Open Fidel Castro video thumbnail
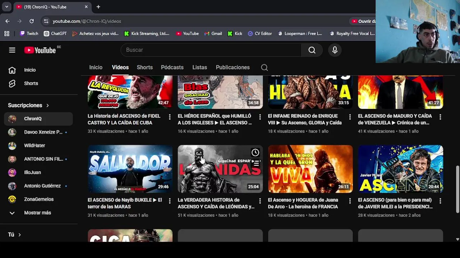This screenshot has width=460, height=258. [130, 92]
